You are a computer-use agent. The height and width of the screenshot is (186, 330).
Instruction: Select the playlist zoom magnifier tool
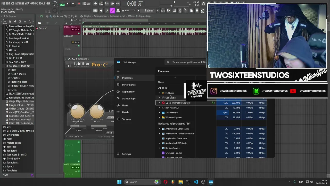(x=72, y=16)
